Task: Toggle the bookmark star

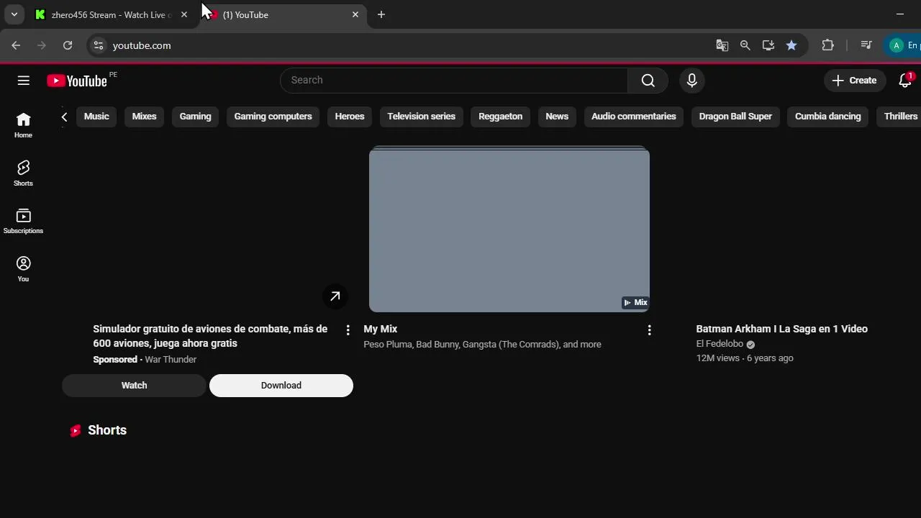Action: pyautogui.click(x=791, y=45)
